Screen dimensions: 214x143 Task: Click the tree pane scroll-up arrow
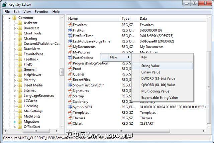pos(62,18)
